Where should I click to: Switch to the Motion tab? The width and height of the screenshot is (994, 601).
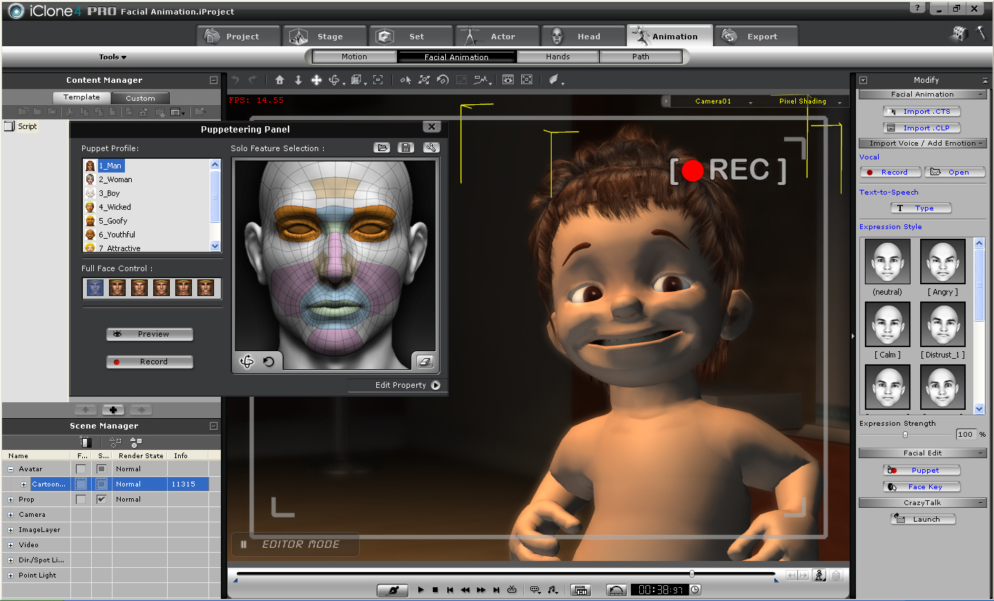coord(354,57)
